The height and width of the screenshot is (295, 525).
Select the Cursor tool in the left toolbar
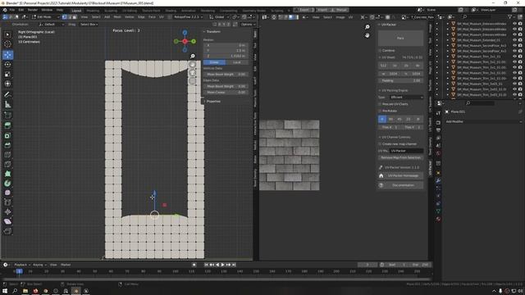coord(7,44)
